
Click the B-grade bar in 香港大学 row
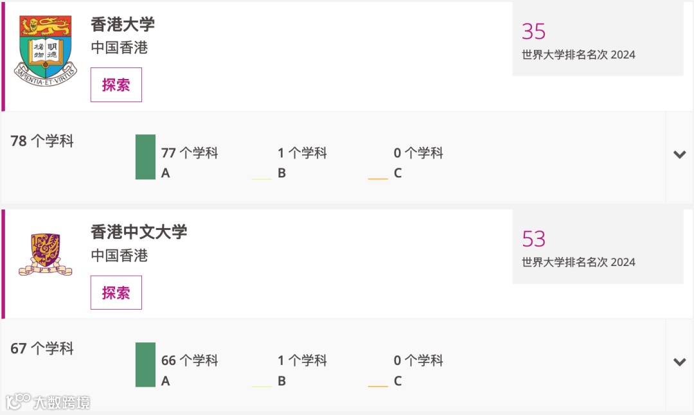(262, 179)
